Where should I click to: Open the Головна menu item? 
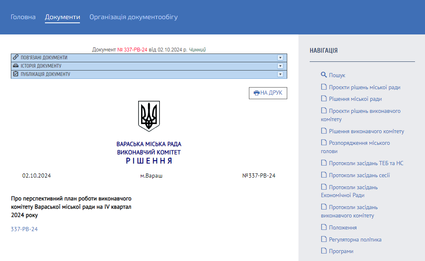(x=23, y=17)
